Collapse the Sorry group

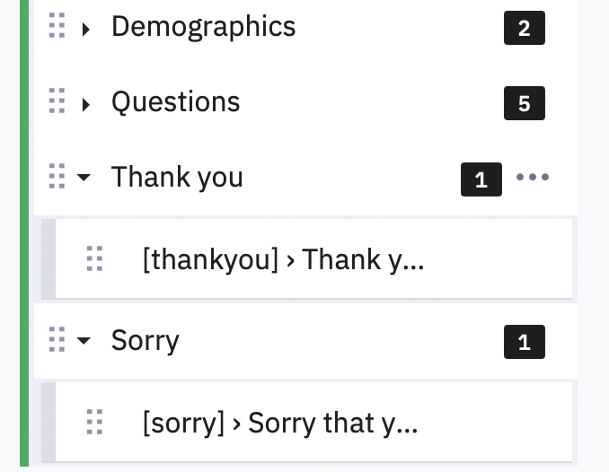[84, 341]
